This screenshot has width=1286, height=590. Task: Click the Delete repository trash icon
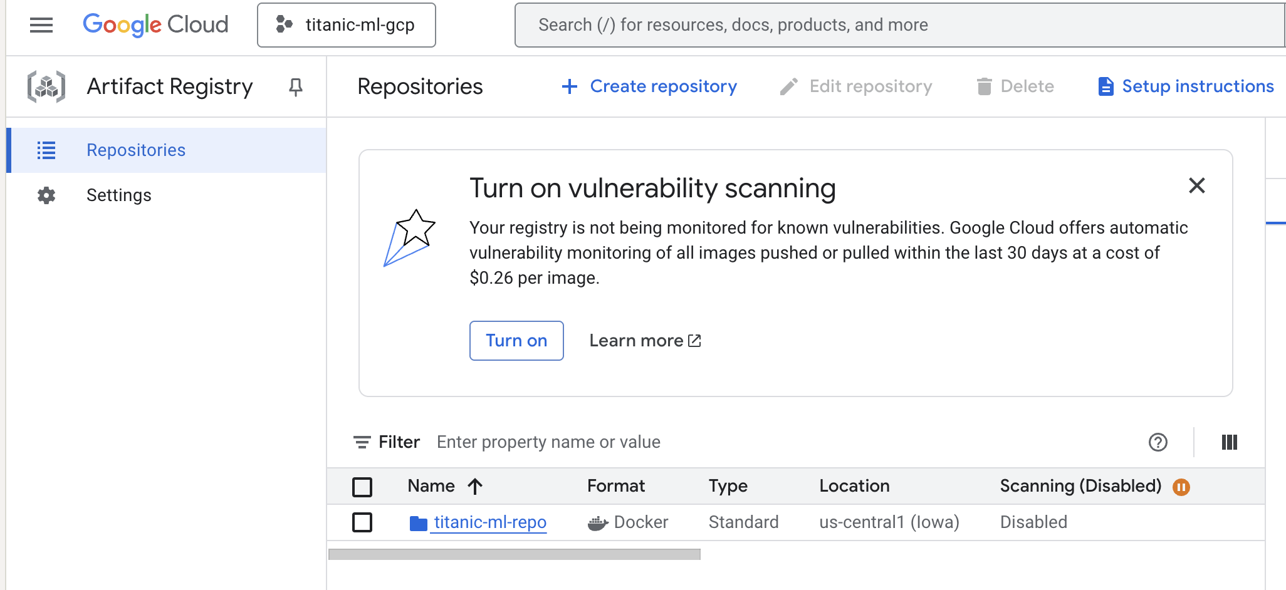[985, 86]
